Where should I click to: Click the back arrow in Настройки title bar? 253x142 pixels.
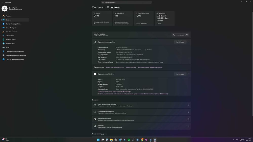pos(2,3)
